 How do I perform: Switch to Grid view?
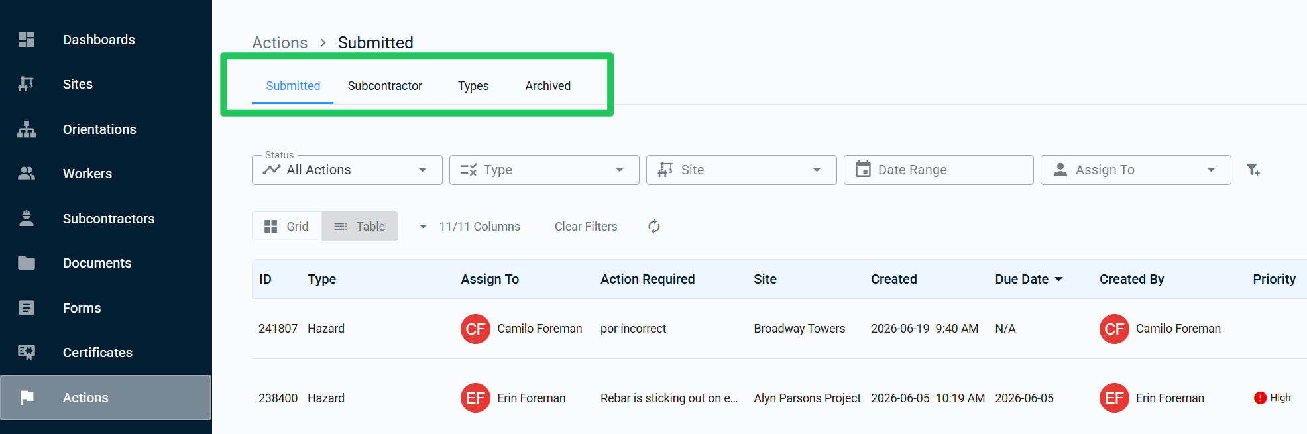(287, 227)
